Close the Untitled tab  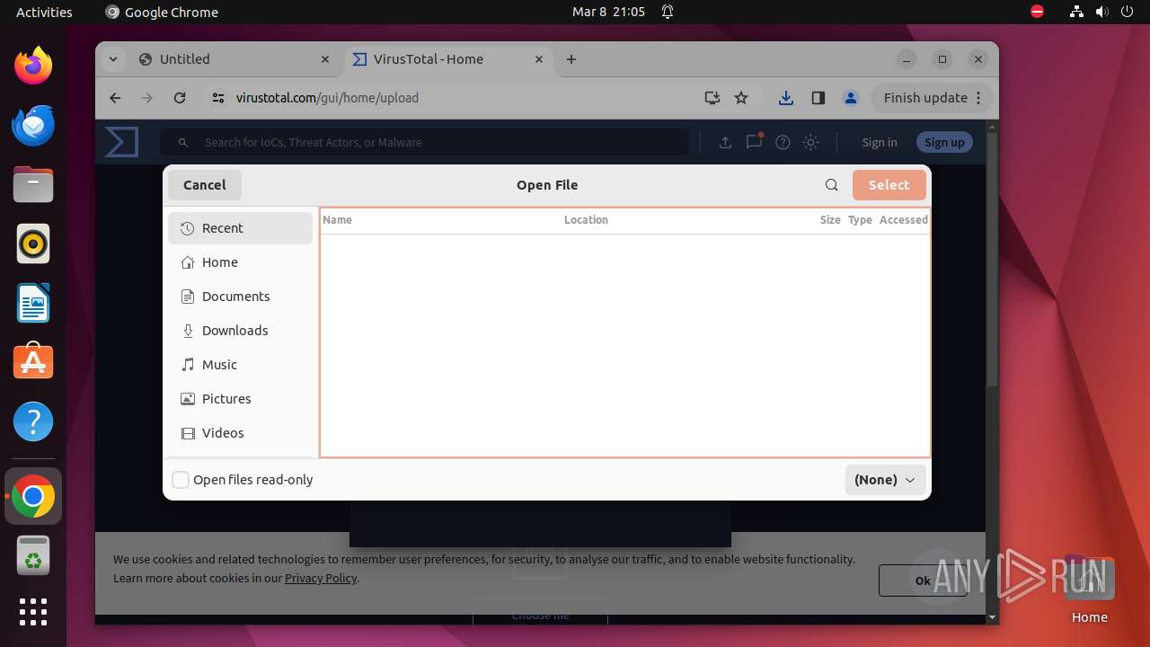click(325, 59)
